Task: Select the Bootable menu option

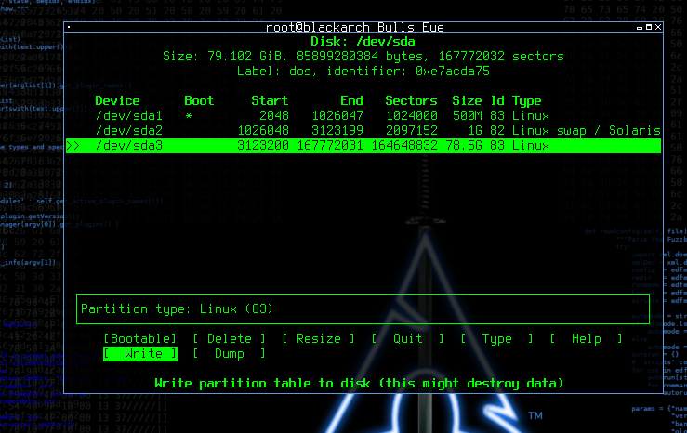Action: (140, 338)
